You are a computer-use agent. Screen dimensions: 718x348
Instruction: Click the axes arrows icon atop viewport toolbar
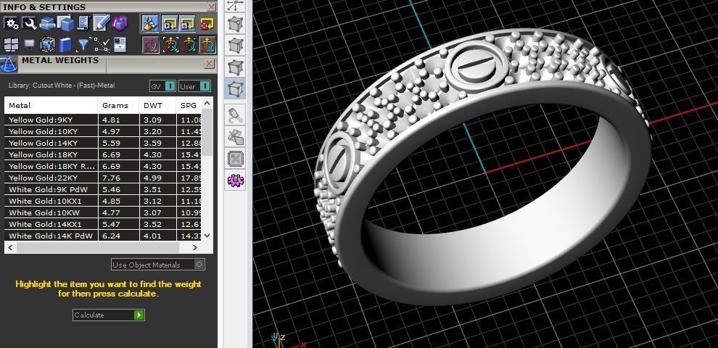pos(236,5)
